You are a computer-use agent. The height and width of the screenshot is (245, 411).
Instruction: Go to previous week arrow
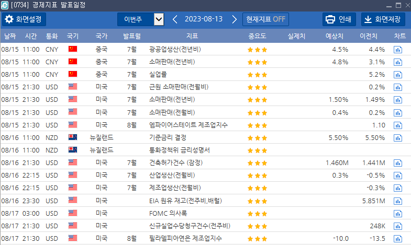pos(175,19)
